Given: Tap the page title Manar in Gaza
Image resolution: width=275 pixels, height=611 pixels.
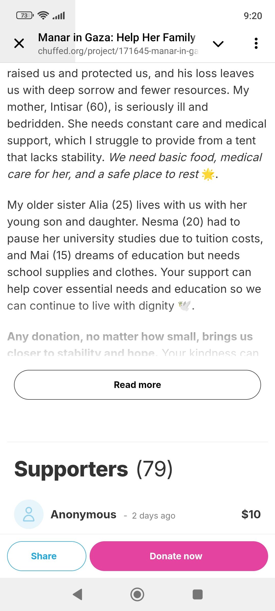Looking at the screenshot, I should [117, 37].
